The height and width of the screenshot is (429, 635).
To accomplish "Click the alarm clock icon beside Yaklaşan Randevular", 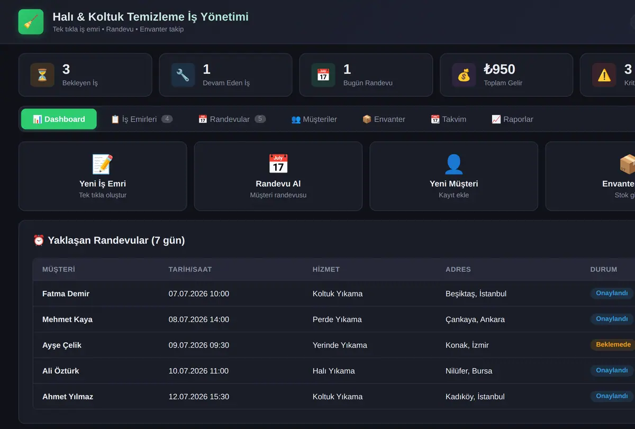I will 39,240.
